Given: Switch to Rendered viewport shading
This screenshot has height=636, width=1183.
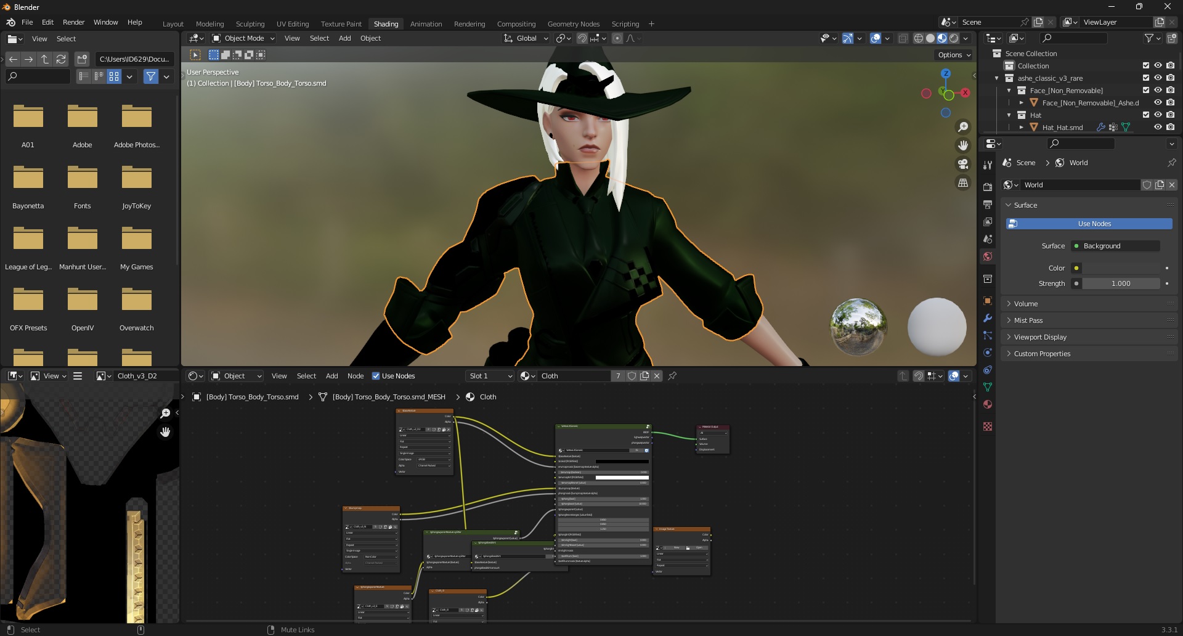Looking at the screenshot, I should (x=953, y=38).
